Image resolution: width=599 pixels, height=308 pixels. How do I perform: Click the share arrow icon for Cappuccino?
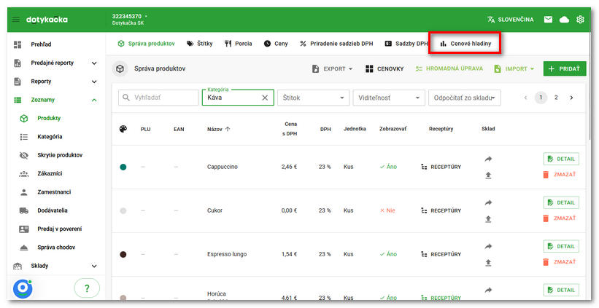[x=488, y=159]
